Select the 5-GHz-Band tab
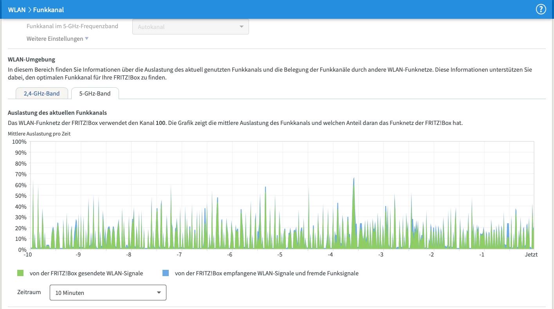554x309 pixels. [95, 94]
